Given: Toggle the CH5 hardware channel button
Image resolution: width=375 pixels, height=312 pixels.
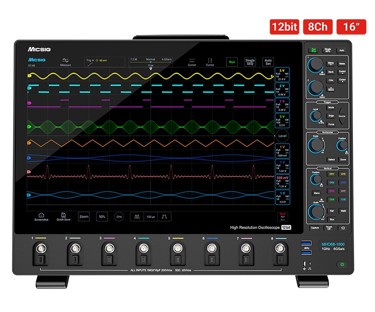Looking at the screenshot, I should tap(343, 174).
